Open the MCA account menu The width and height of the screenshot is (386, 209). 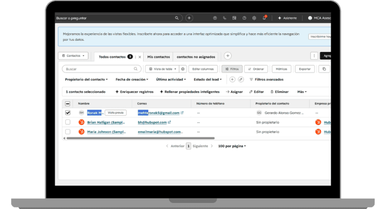point(319,18)
